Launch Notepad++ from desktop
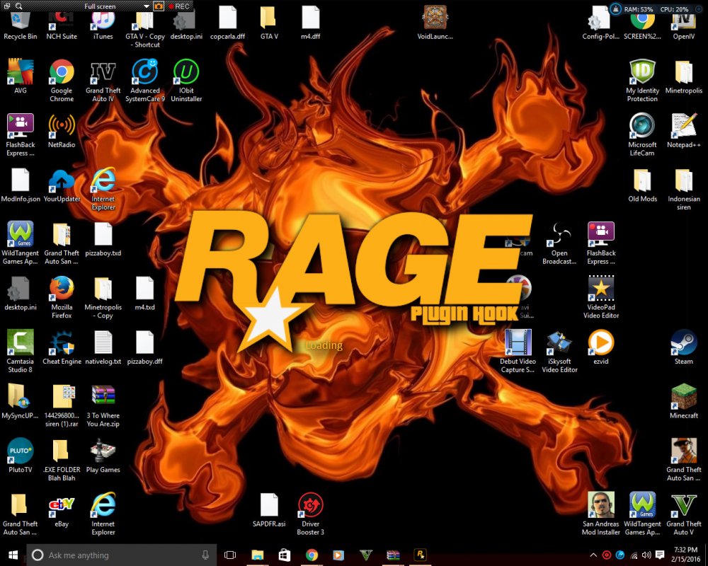 tap(684, 130)
